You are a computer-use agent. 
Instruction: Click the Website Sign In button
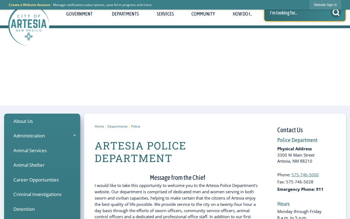325,5
